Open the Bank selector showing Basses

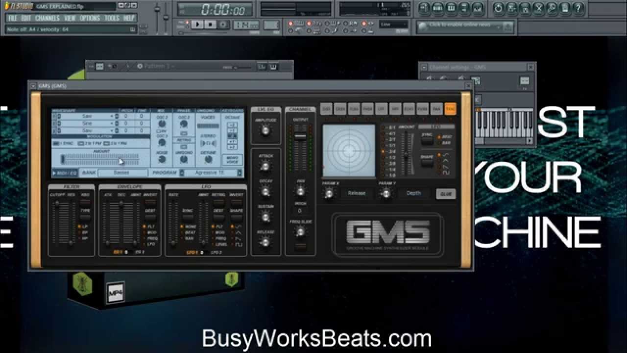122,173
